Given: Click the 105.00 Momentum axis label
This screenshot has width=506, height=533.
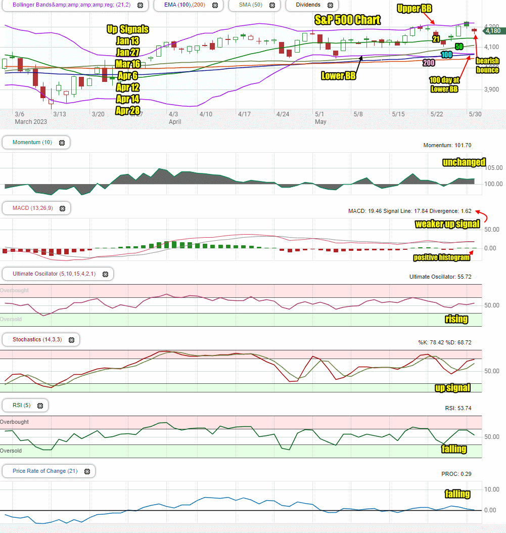Looking at the screenshot, I should coord(493,167).
